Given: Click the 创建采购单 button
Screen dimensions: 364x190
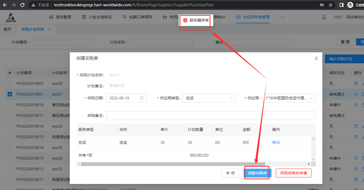Looking at the screenshot, I should [x=257, y=173].
